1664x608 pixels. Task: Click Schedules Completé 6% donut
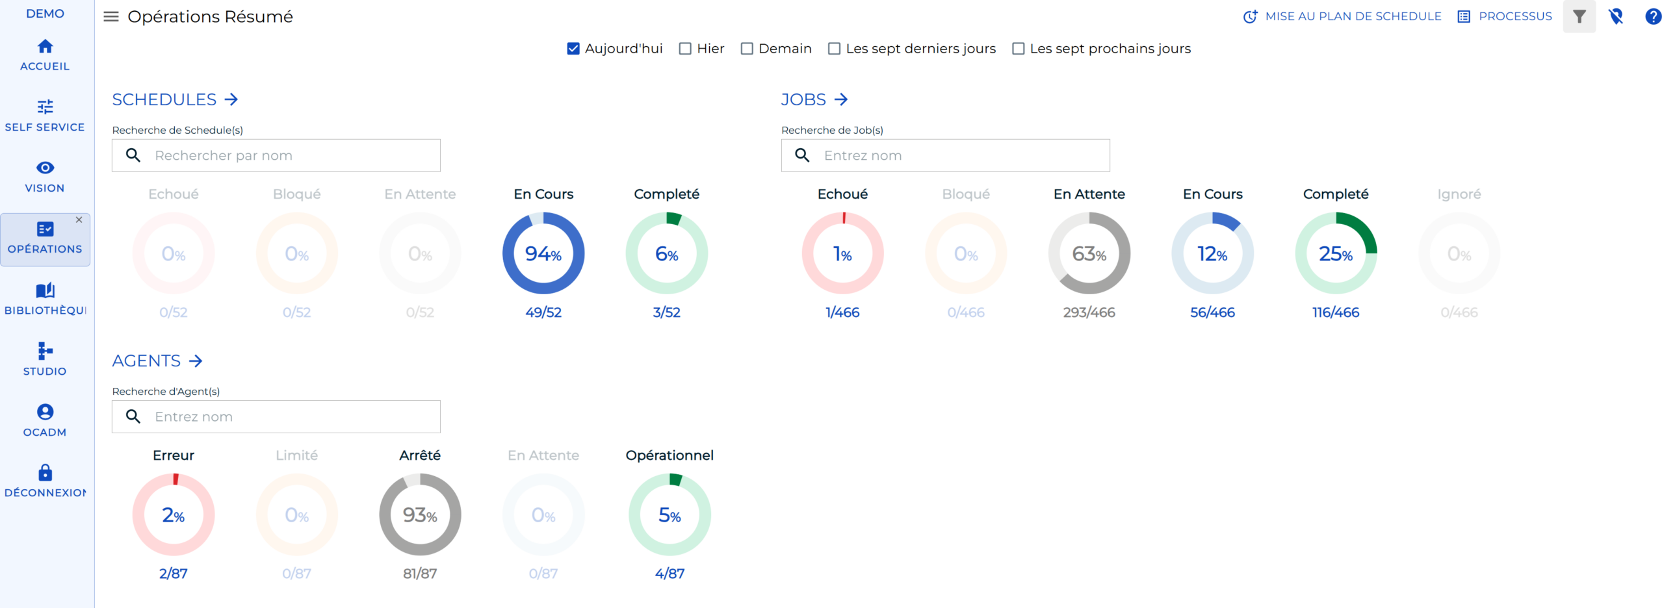pos(666,253)
